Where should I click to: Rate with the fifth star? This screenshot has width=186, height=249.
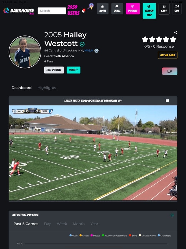point(173,39)
